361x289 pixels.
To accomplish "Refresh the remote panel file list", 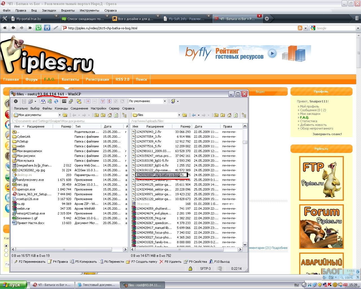I will [x=236, y=115].
